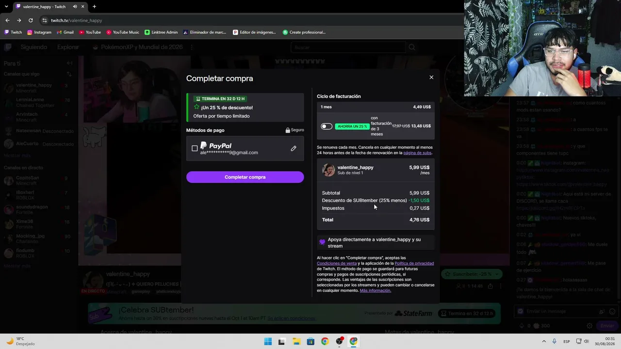Open the Windows Start menu

pyautogui.click(x=268, y=341)
